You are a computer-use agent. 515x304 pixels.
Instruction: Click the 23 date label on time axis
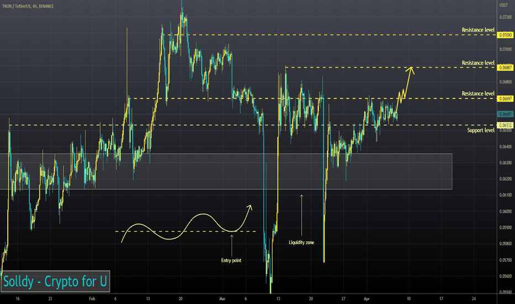pyautogui.click(x=50, y=298)
